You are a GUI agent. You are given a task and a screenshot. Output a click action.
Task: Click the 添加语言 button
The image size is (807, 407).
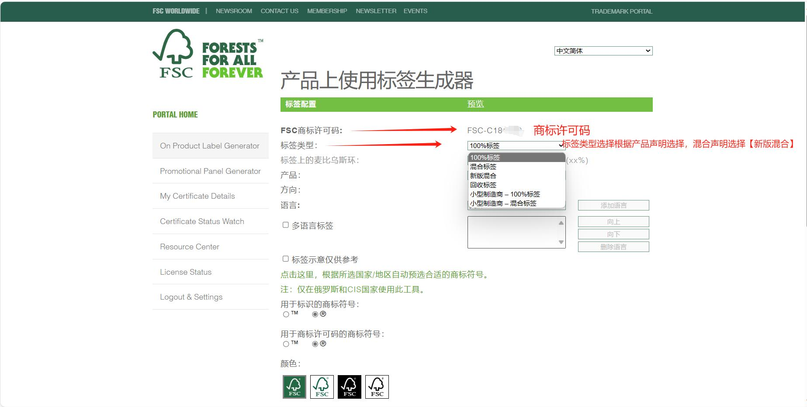point(613,205)
